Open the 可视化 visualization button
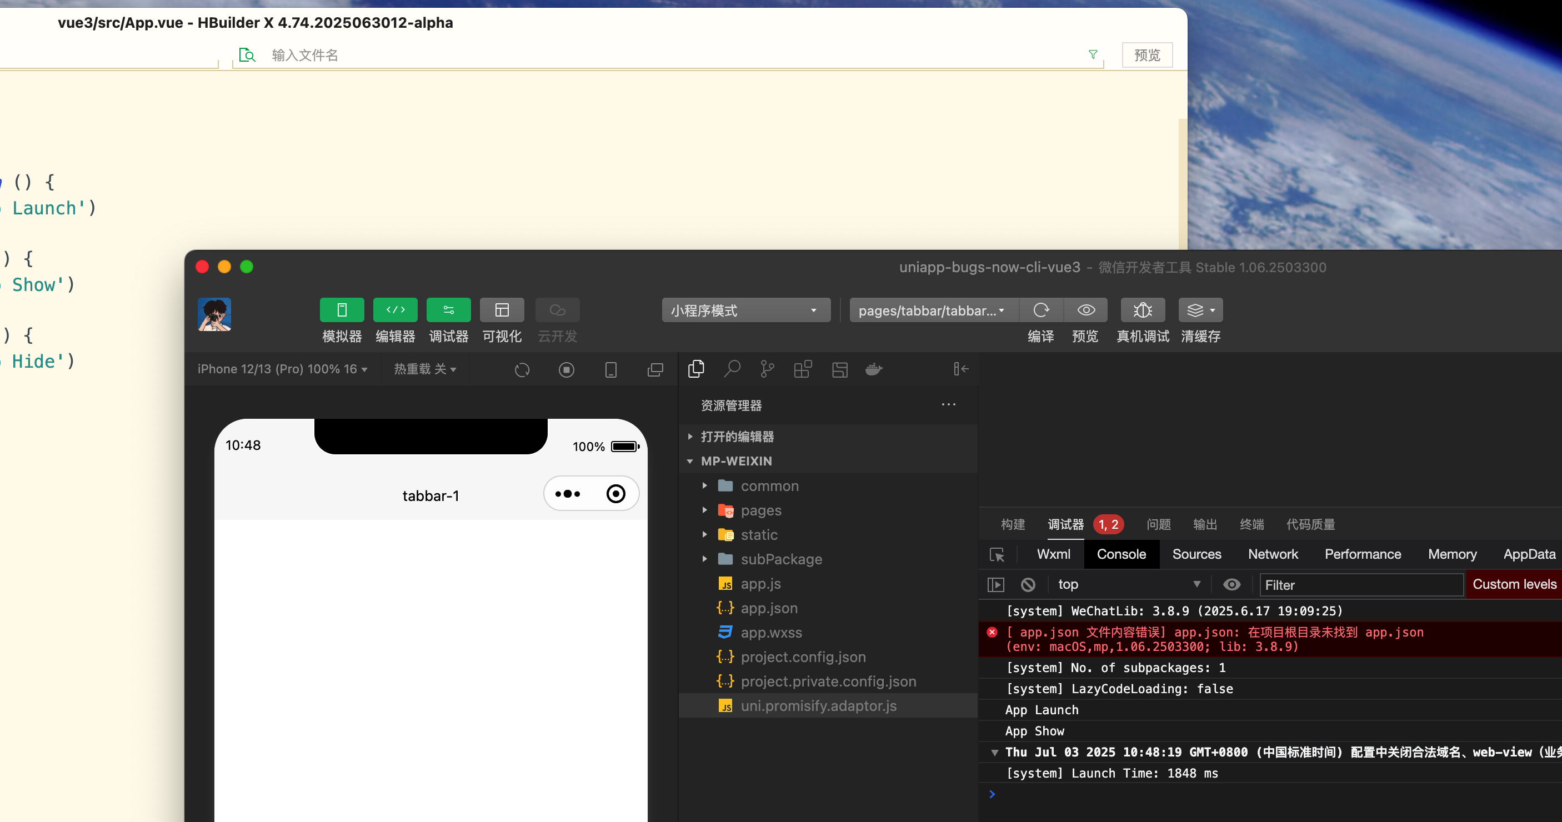 click(x=502, y=310)
